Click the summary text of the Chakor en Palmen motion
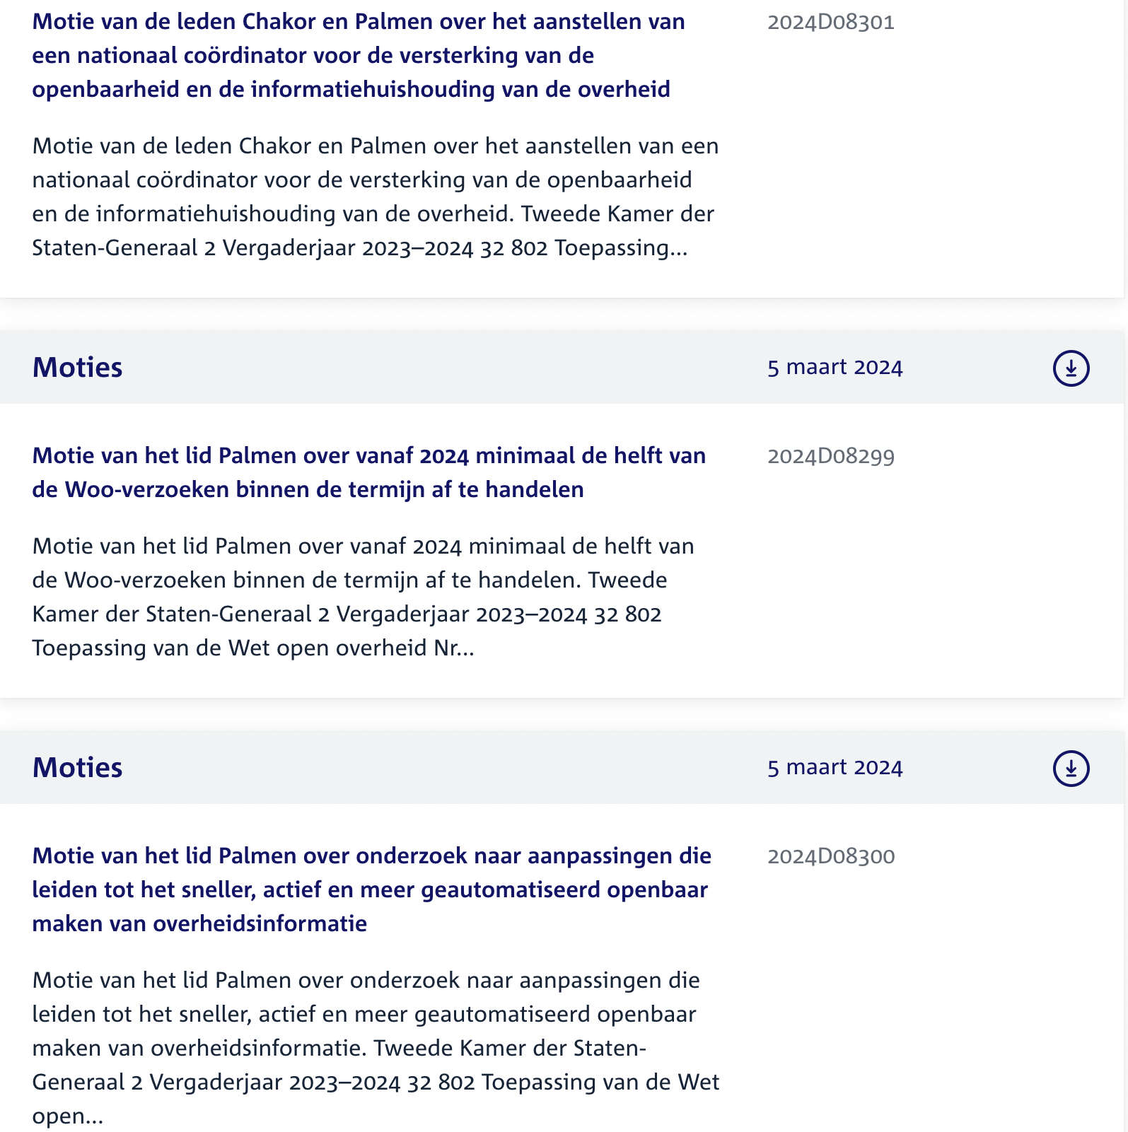Screen dimensions: 1128x1132 coord(376,197)
